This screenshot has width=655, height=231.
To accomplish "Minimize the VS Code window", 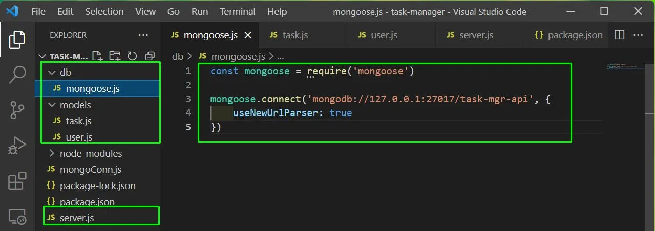I will (571, 11).
